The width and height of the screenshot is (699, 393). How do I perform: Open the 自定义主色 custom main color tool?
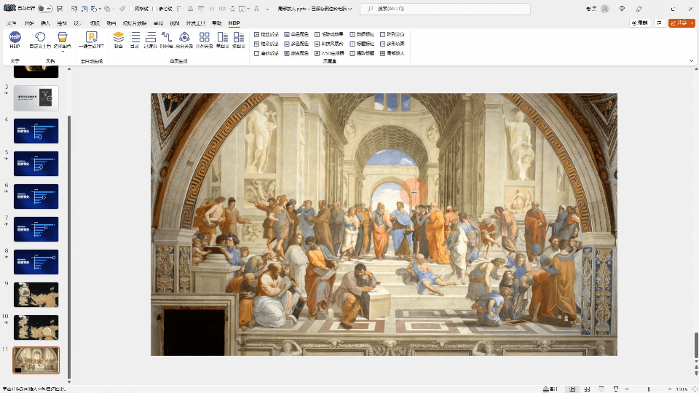point(40,39)
